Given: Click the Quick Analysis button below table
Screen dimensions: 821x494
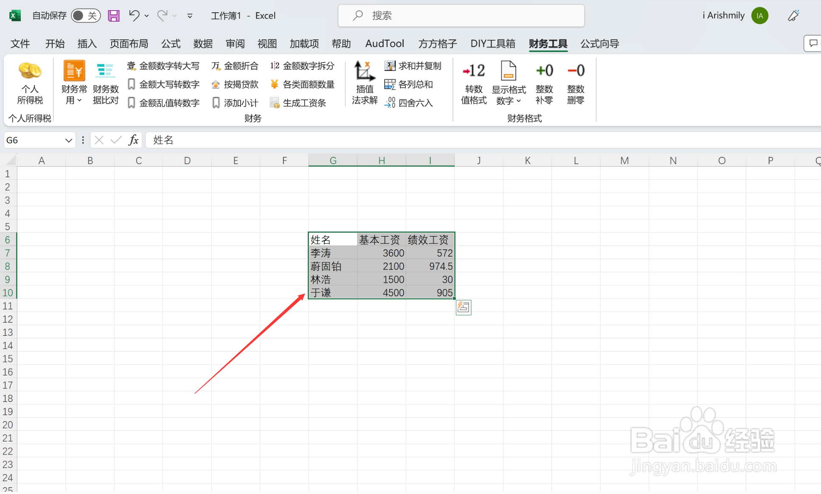Looking at the screenshot, I should click(x=463, y=307).
